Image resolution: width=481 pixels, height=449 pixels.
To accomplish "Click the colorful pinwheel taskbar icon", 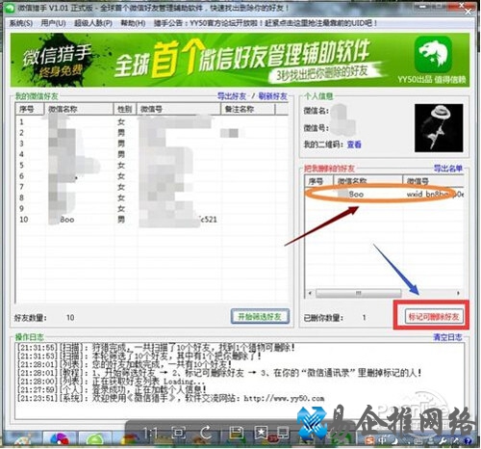I will pyautogui.click(x=61, y=439).
